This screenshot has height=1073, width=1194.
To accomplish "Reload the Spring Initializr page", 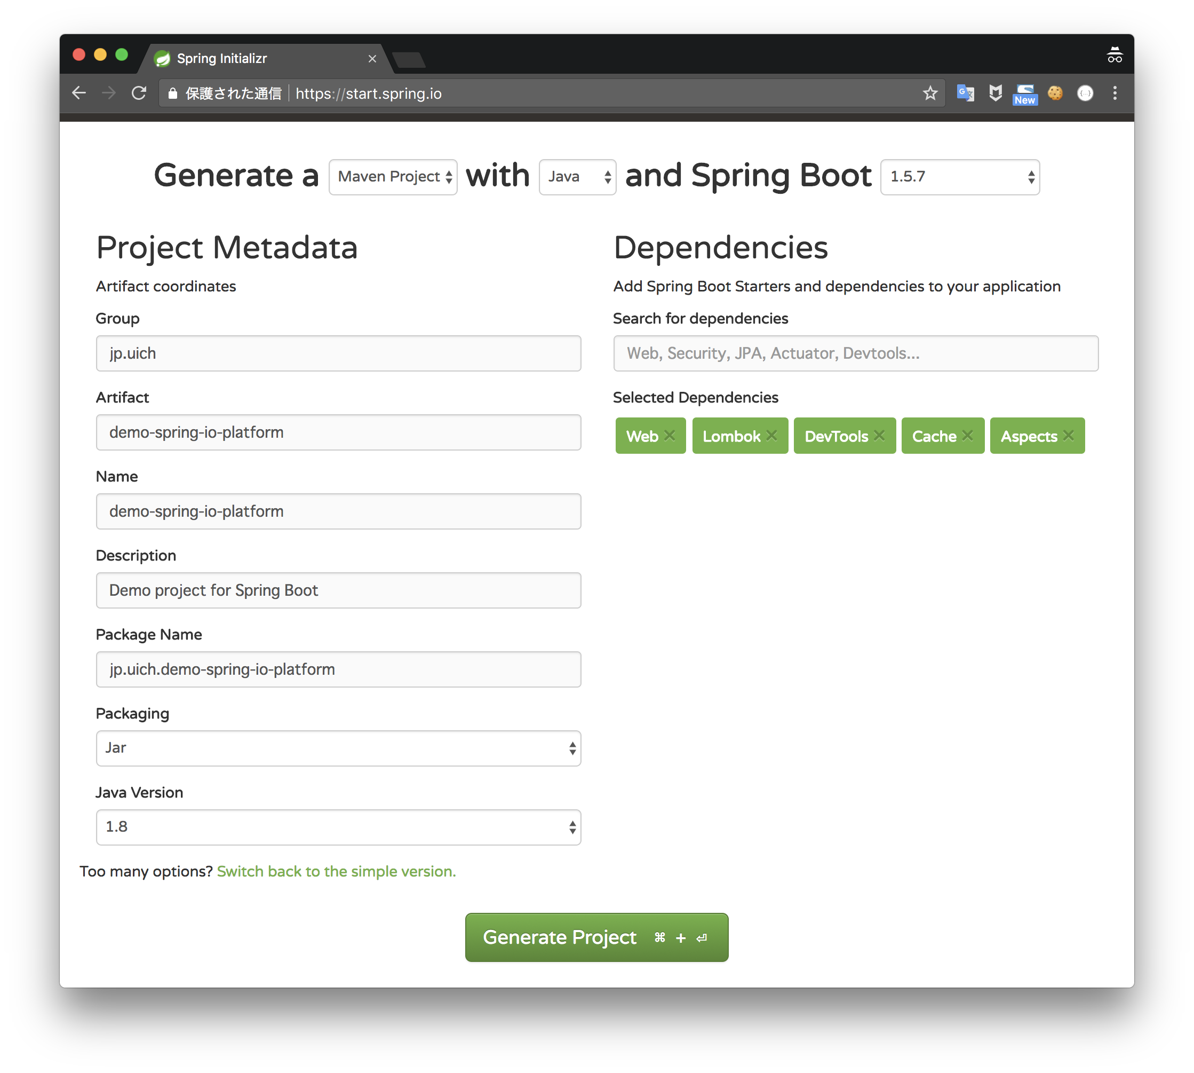I will tap(139, 93).
